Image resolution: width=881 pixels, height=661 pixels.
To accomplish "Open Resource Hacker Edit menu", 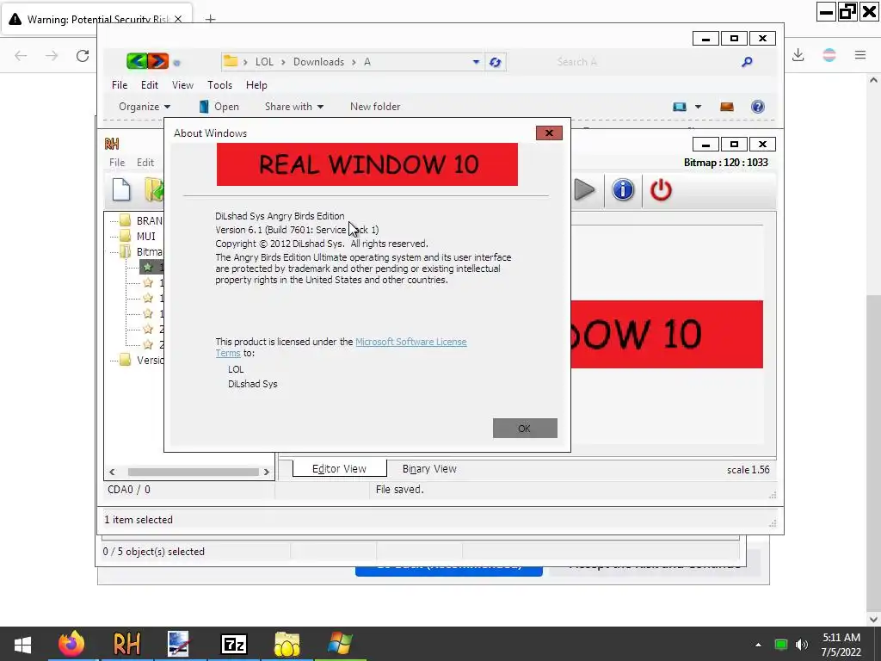I will click(x=145, y=163).
